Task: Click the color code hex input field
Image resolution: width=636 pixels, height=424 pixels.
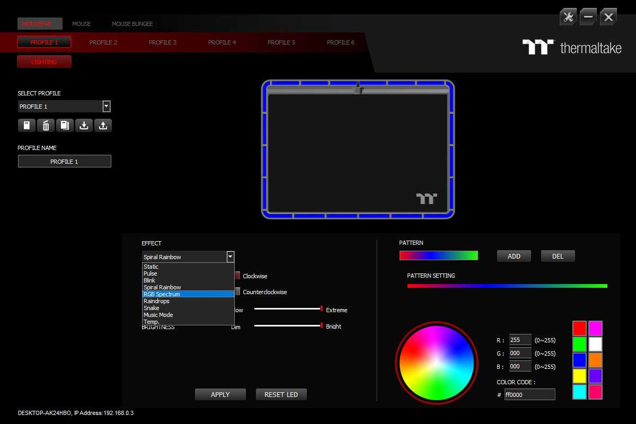Action: pos(529,394)
